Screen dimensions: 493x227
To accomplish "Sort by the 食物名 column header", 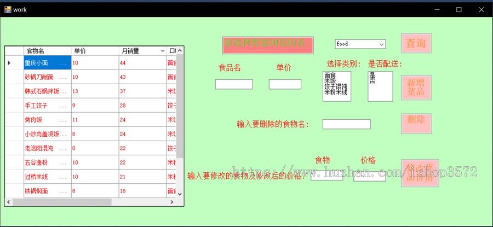I will tap(48, 51).
